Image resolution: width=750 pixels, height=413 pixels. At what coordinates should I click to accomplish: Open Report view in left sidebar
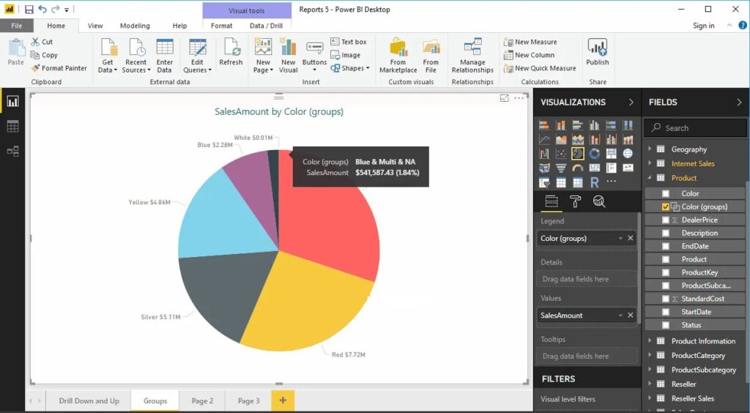(13, 101)
